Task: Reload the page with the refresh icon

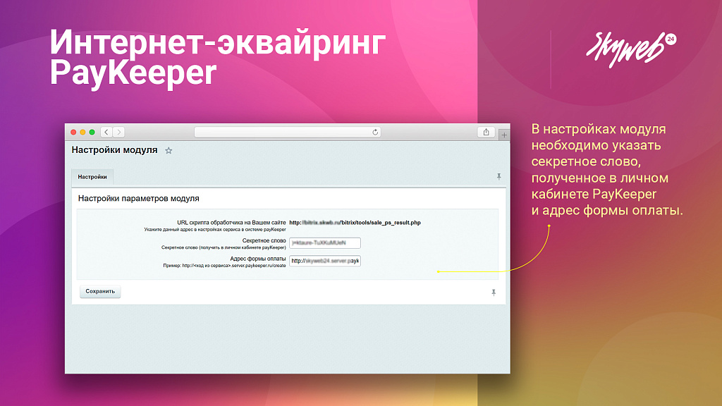Action: pyautogui.click(x=374, y=132)
